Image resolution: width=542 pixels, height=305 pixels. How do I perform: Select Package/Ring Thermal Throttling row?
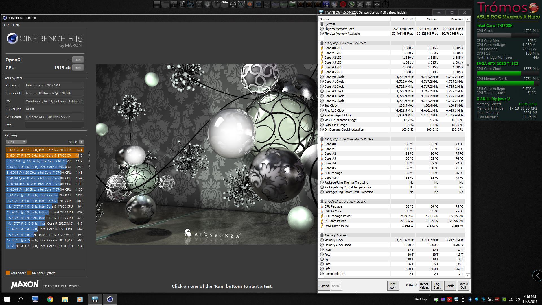(392, 182)
